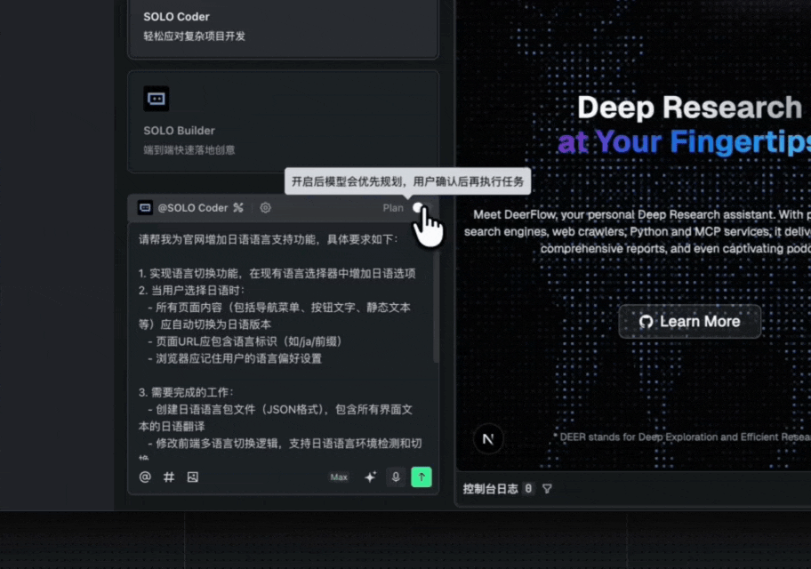Click the tools icon beside @SOLO Coder

click(x=238, y=207)
